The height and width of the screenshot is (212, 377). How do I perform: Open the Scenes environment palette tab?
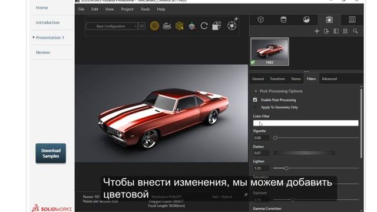[306, 19]
